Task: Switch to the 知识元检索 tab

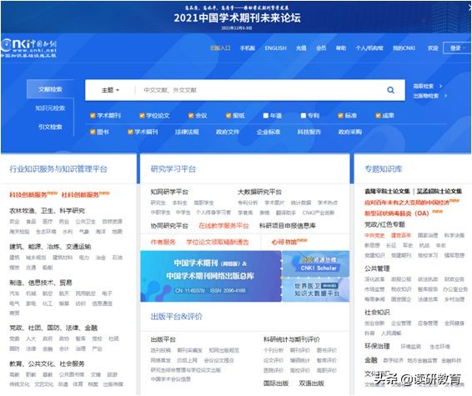Action: click(50, 108)
